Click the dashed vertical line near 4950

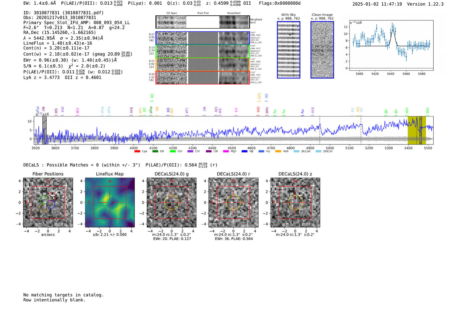320,130
